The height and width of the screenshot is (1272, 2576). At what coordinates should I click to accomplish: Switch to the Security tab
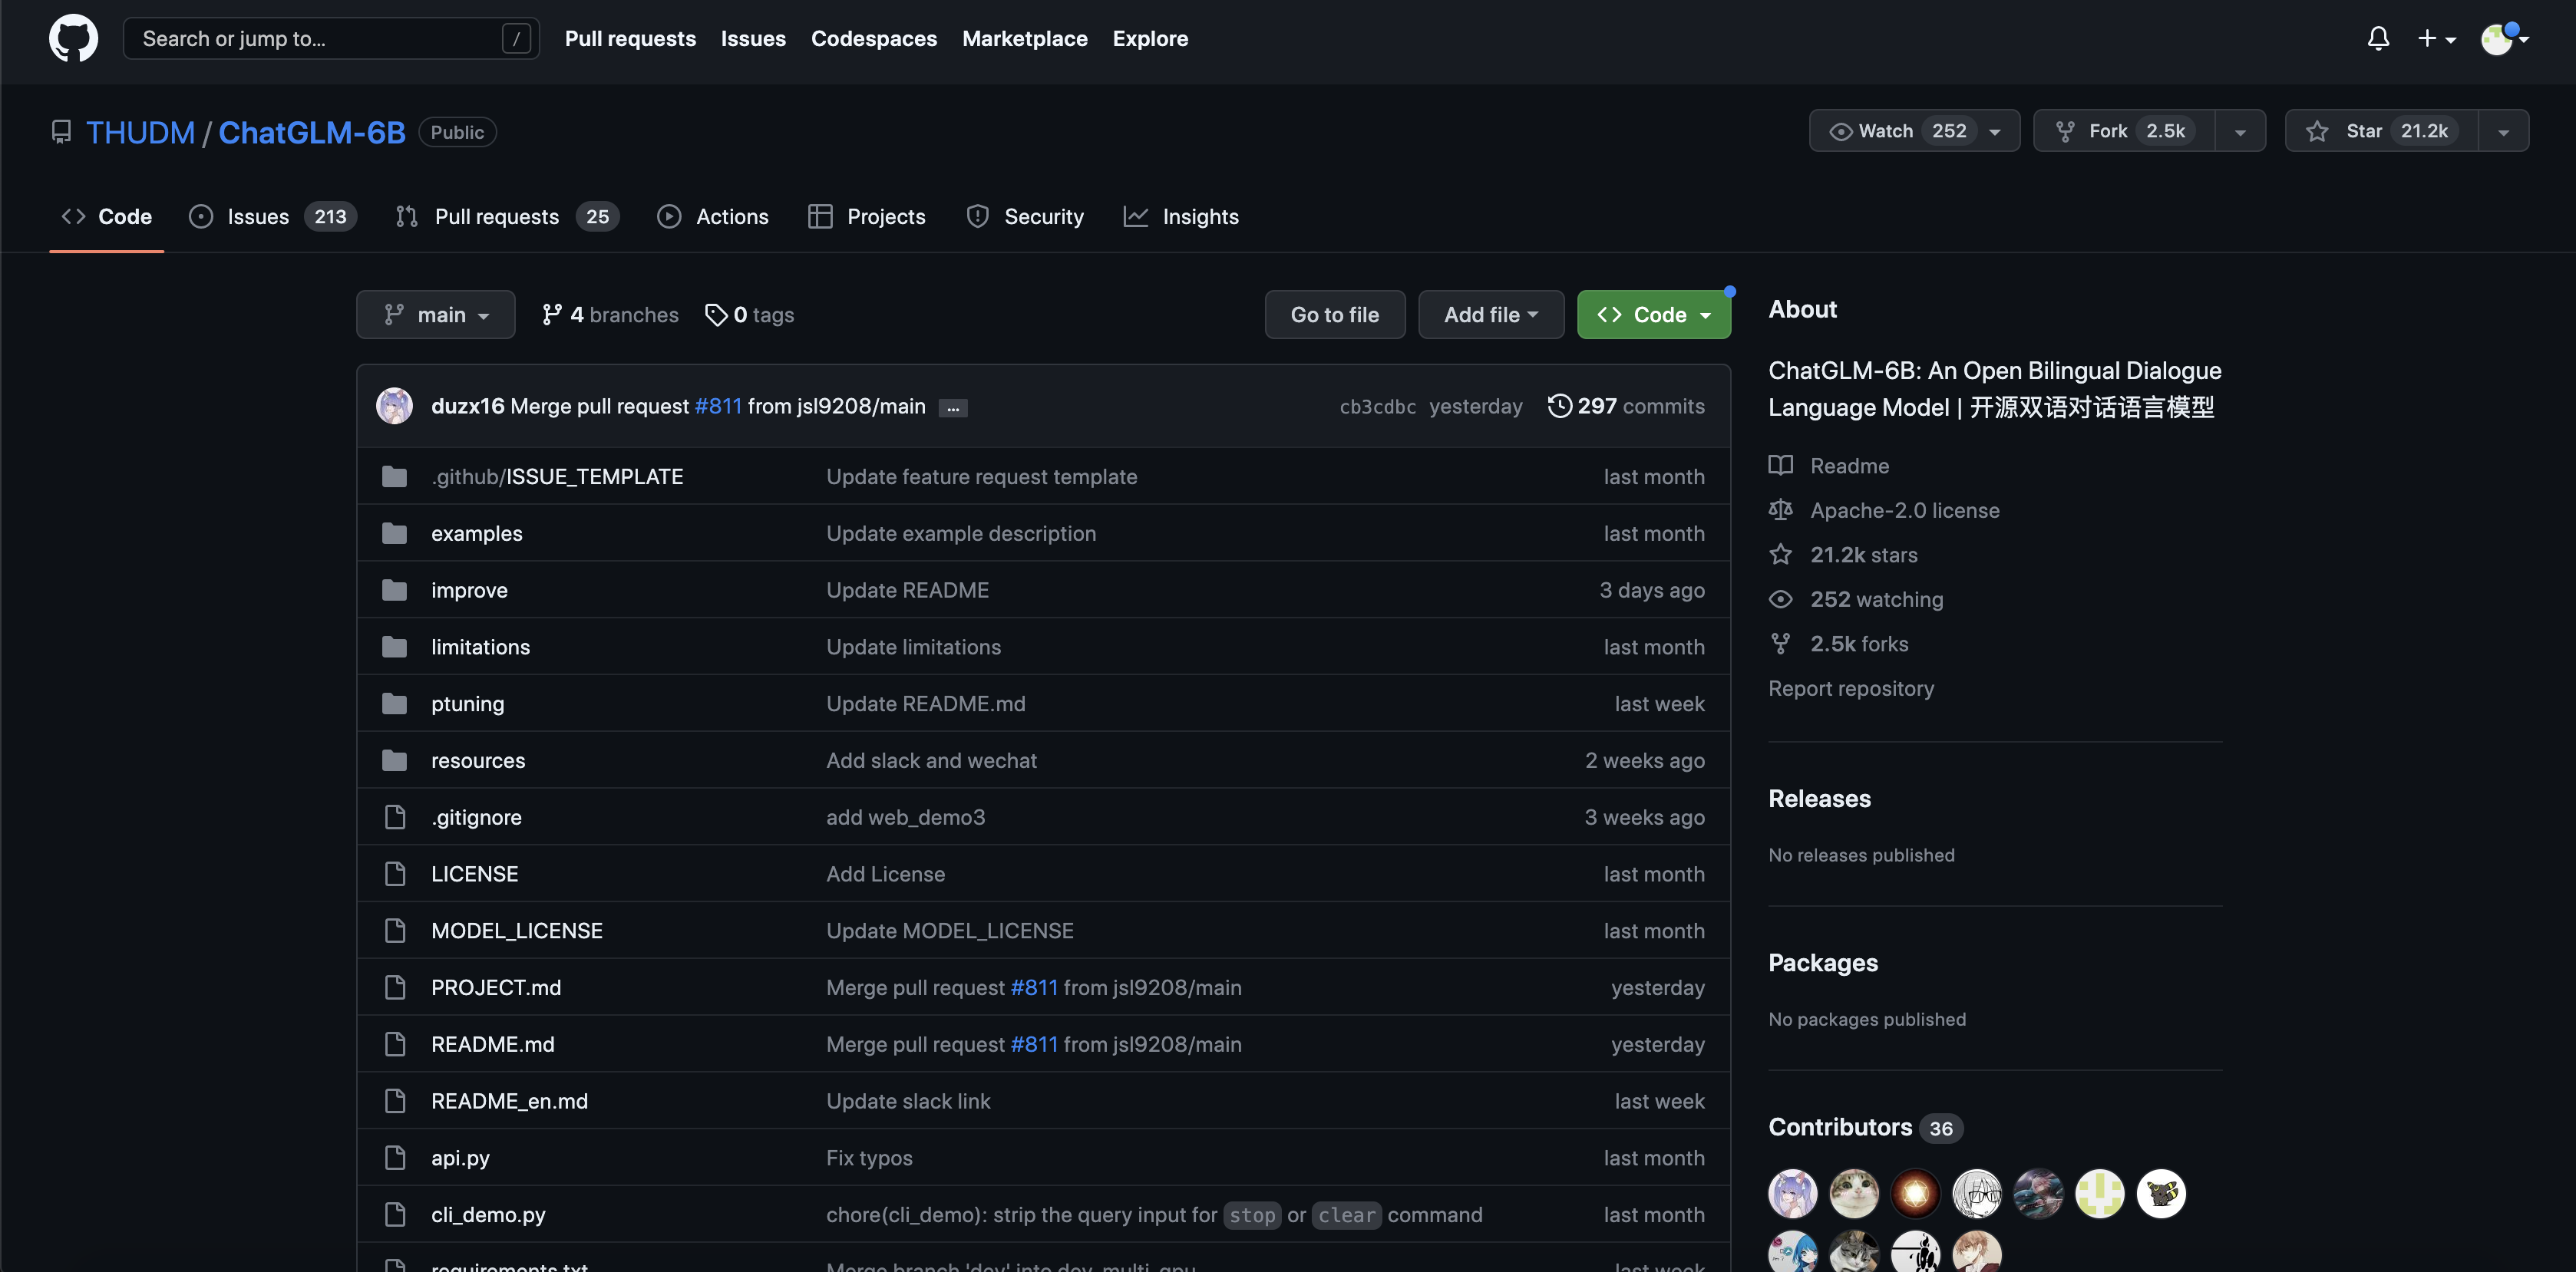pos(1025,216)
